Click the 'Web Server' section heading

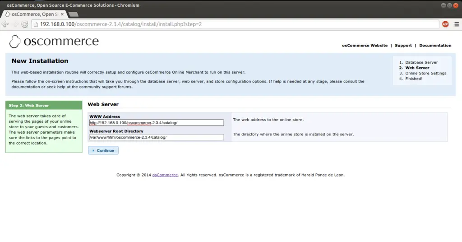tap(103, 104)
